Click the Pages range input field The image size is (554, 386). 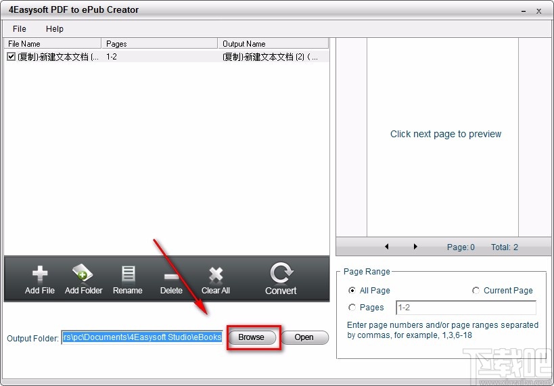pyautogui.click(x=466, y=308)
